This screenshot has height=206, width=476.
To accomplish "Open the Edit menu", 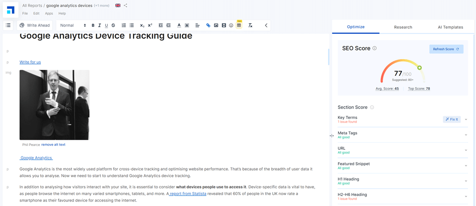I will click(x=36, y=13).
